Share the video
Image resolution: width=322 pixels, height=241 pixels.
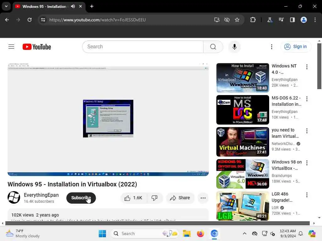point(180,198)
